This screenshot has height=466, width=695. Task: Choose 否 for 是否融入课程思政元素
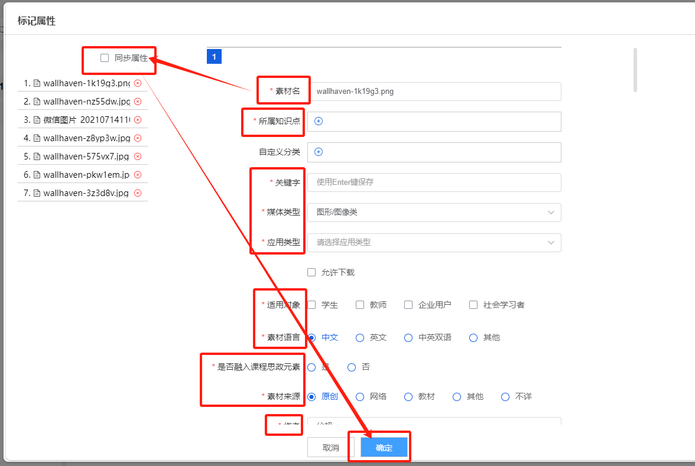click(352, 367)
